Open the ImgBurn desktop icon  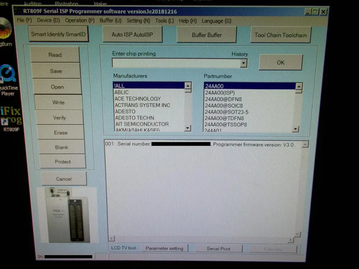tap(6, 32)
